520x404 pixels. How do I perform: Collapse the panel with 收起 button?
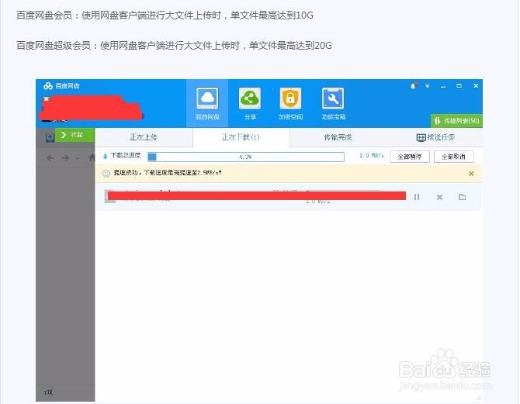(75, 135)
